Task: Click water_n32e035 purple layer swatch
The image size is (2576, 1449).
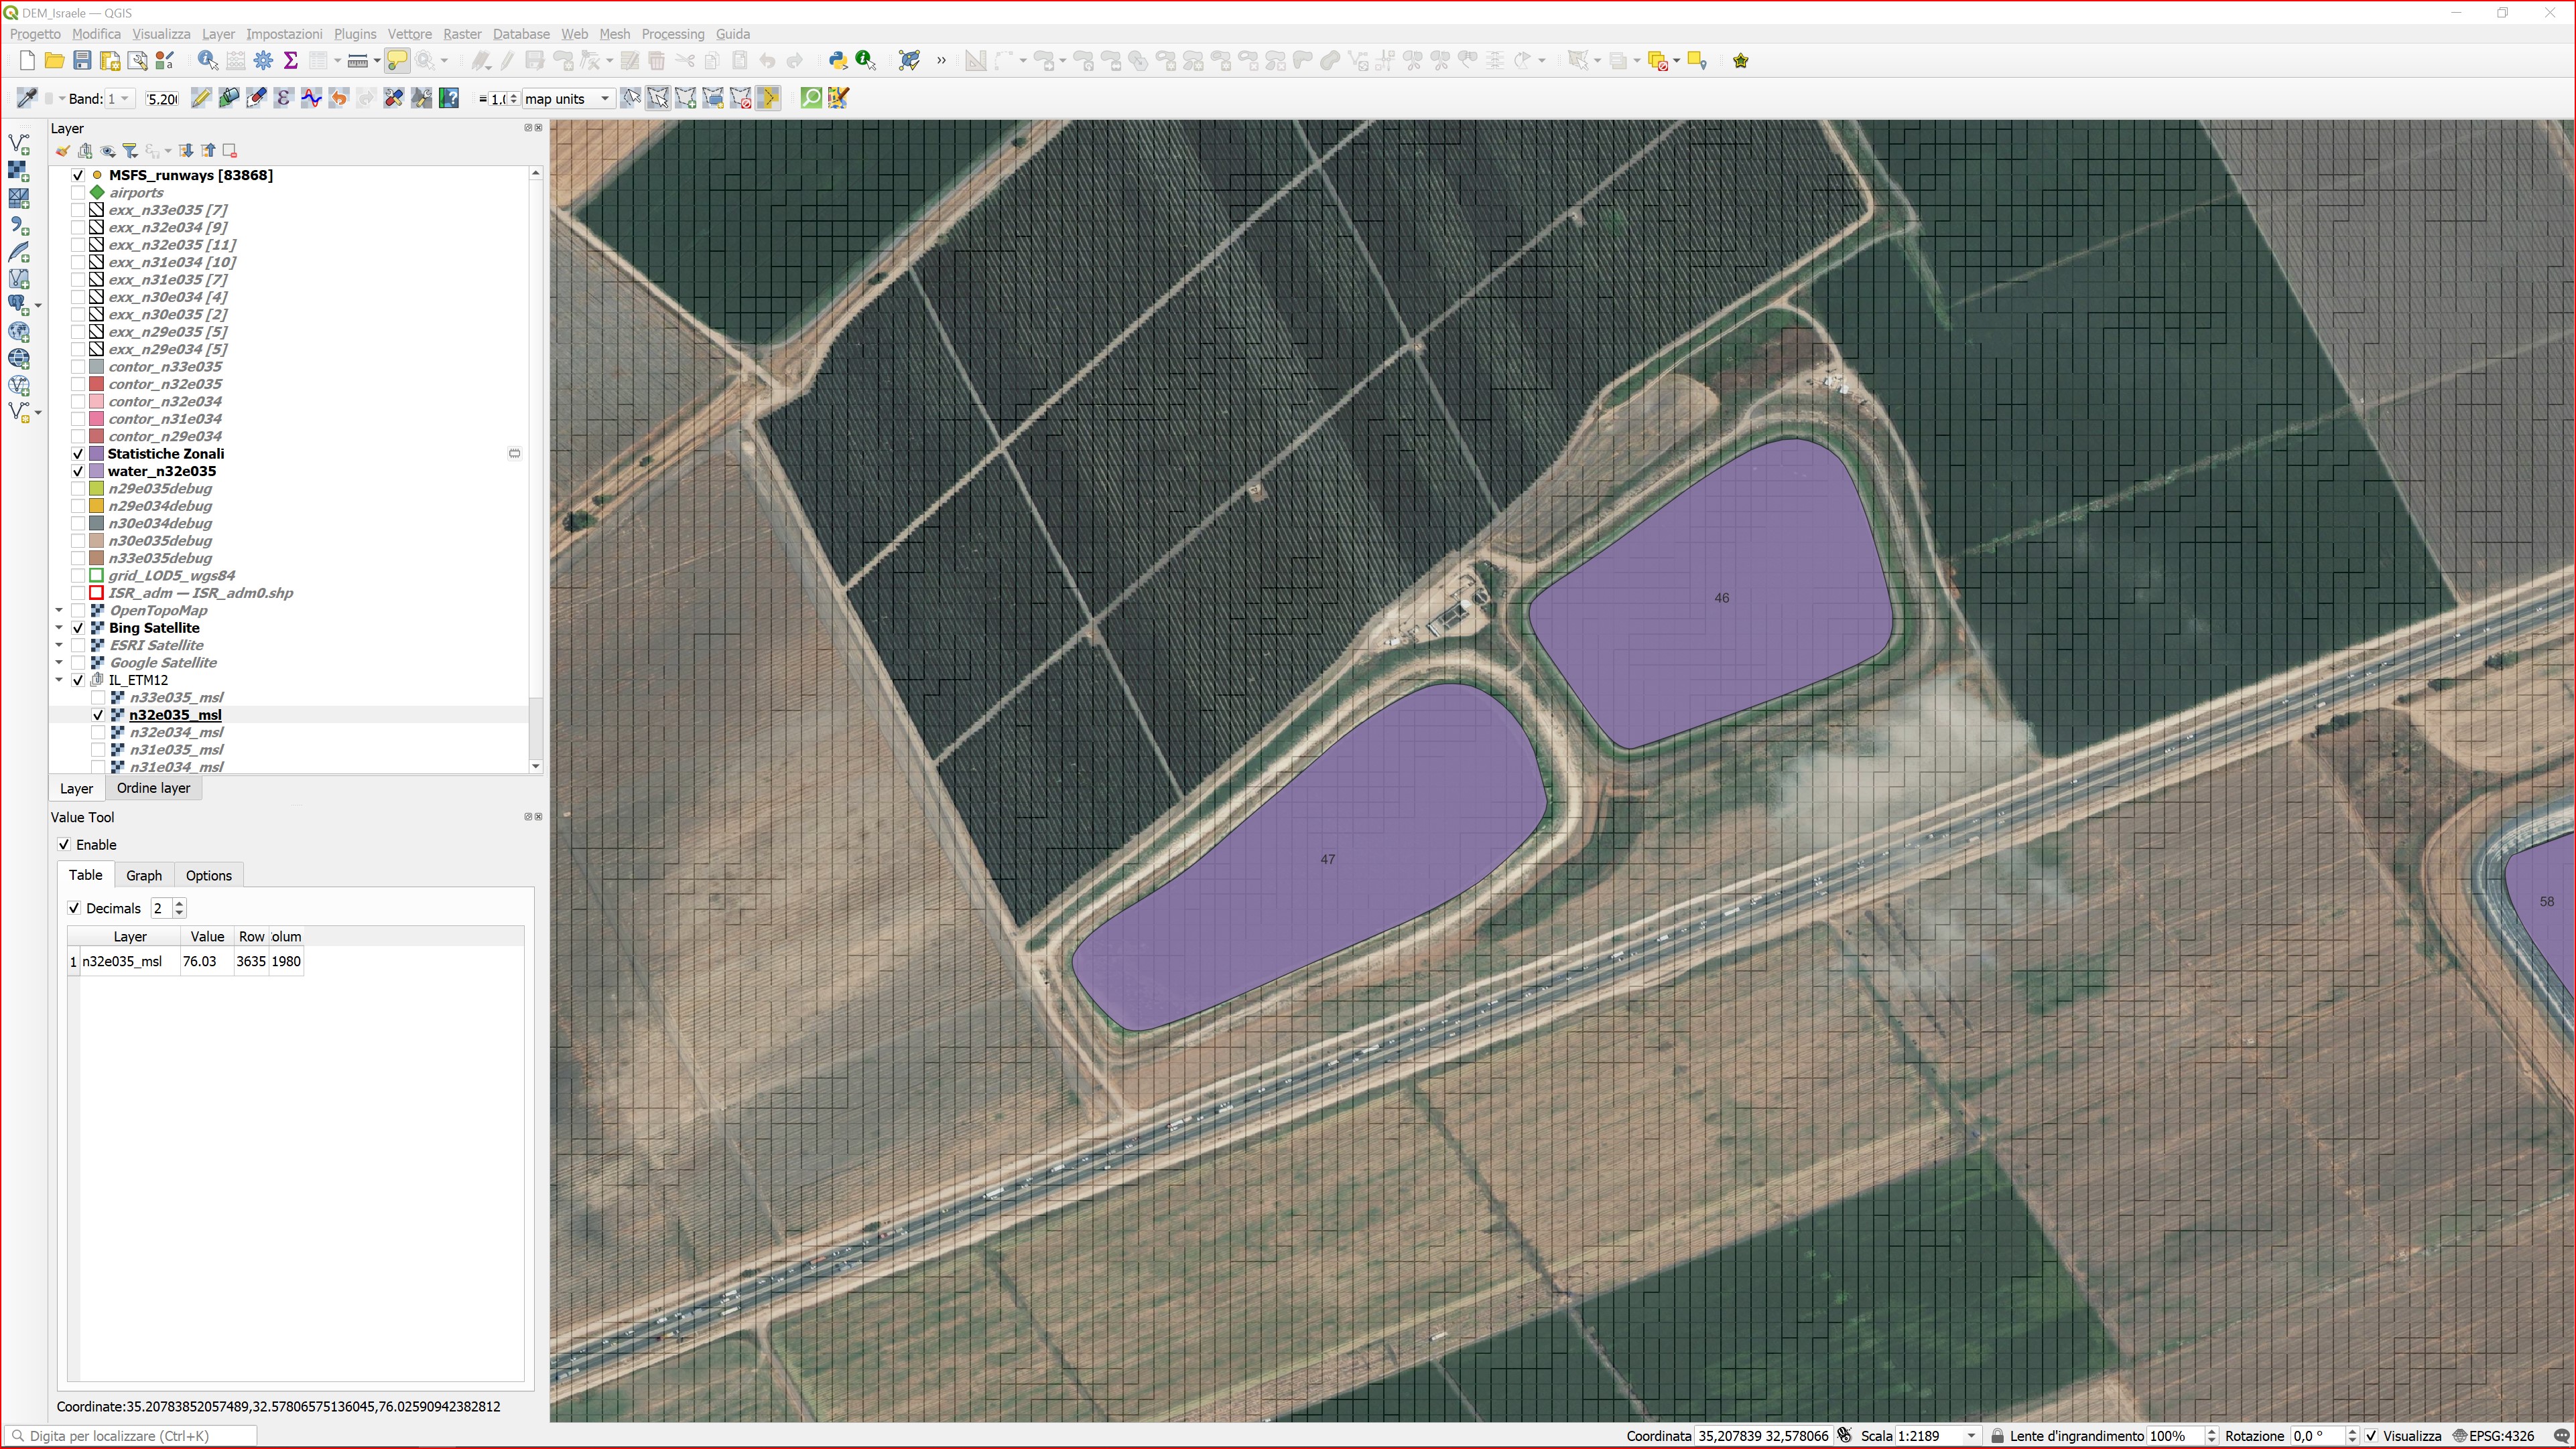Action: [97, 471]
